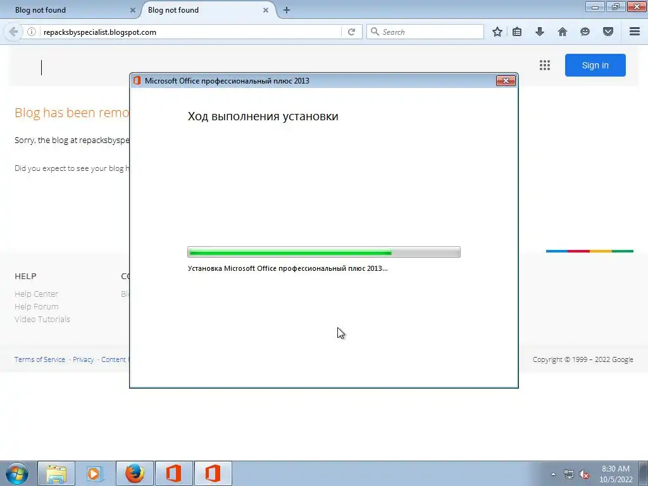Click the blue Sign in button
Image resolution: width=648 pixels, height=486 pixels.
595,65
